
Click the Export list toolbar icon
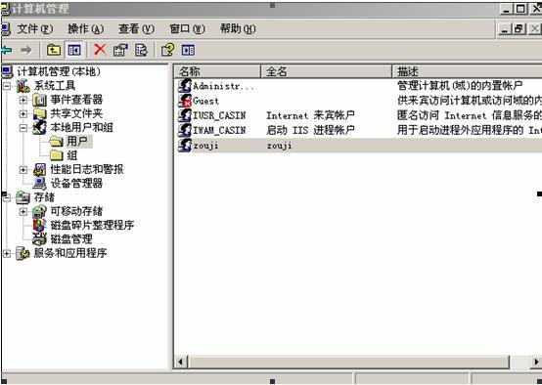pos(141,50)
